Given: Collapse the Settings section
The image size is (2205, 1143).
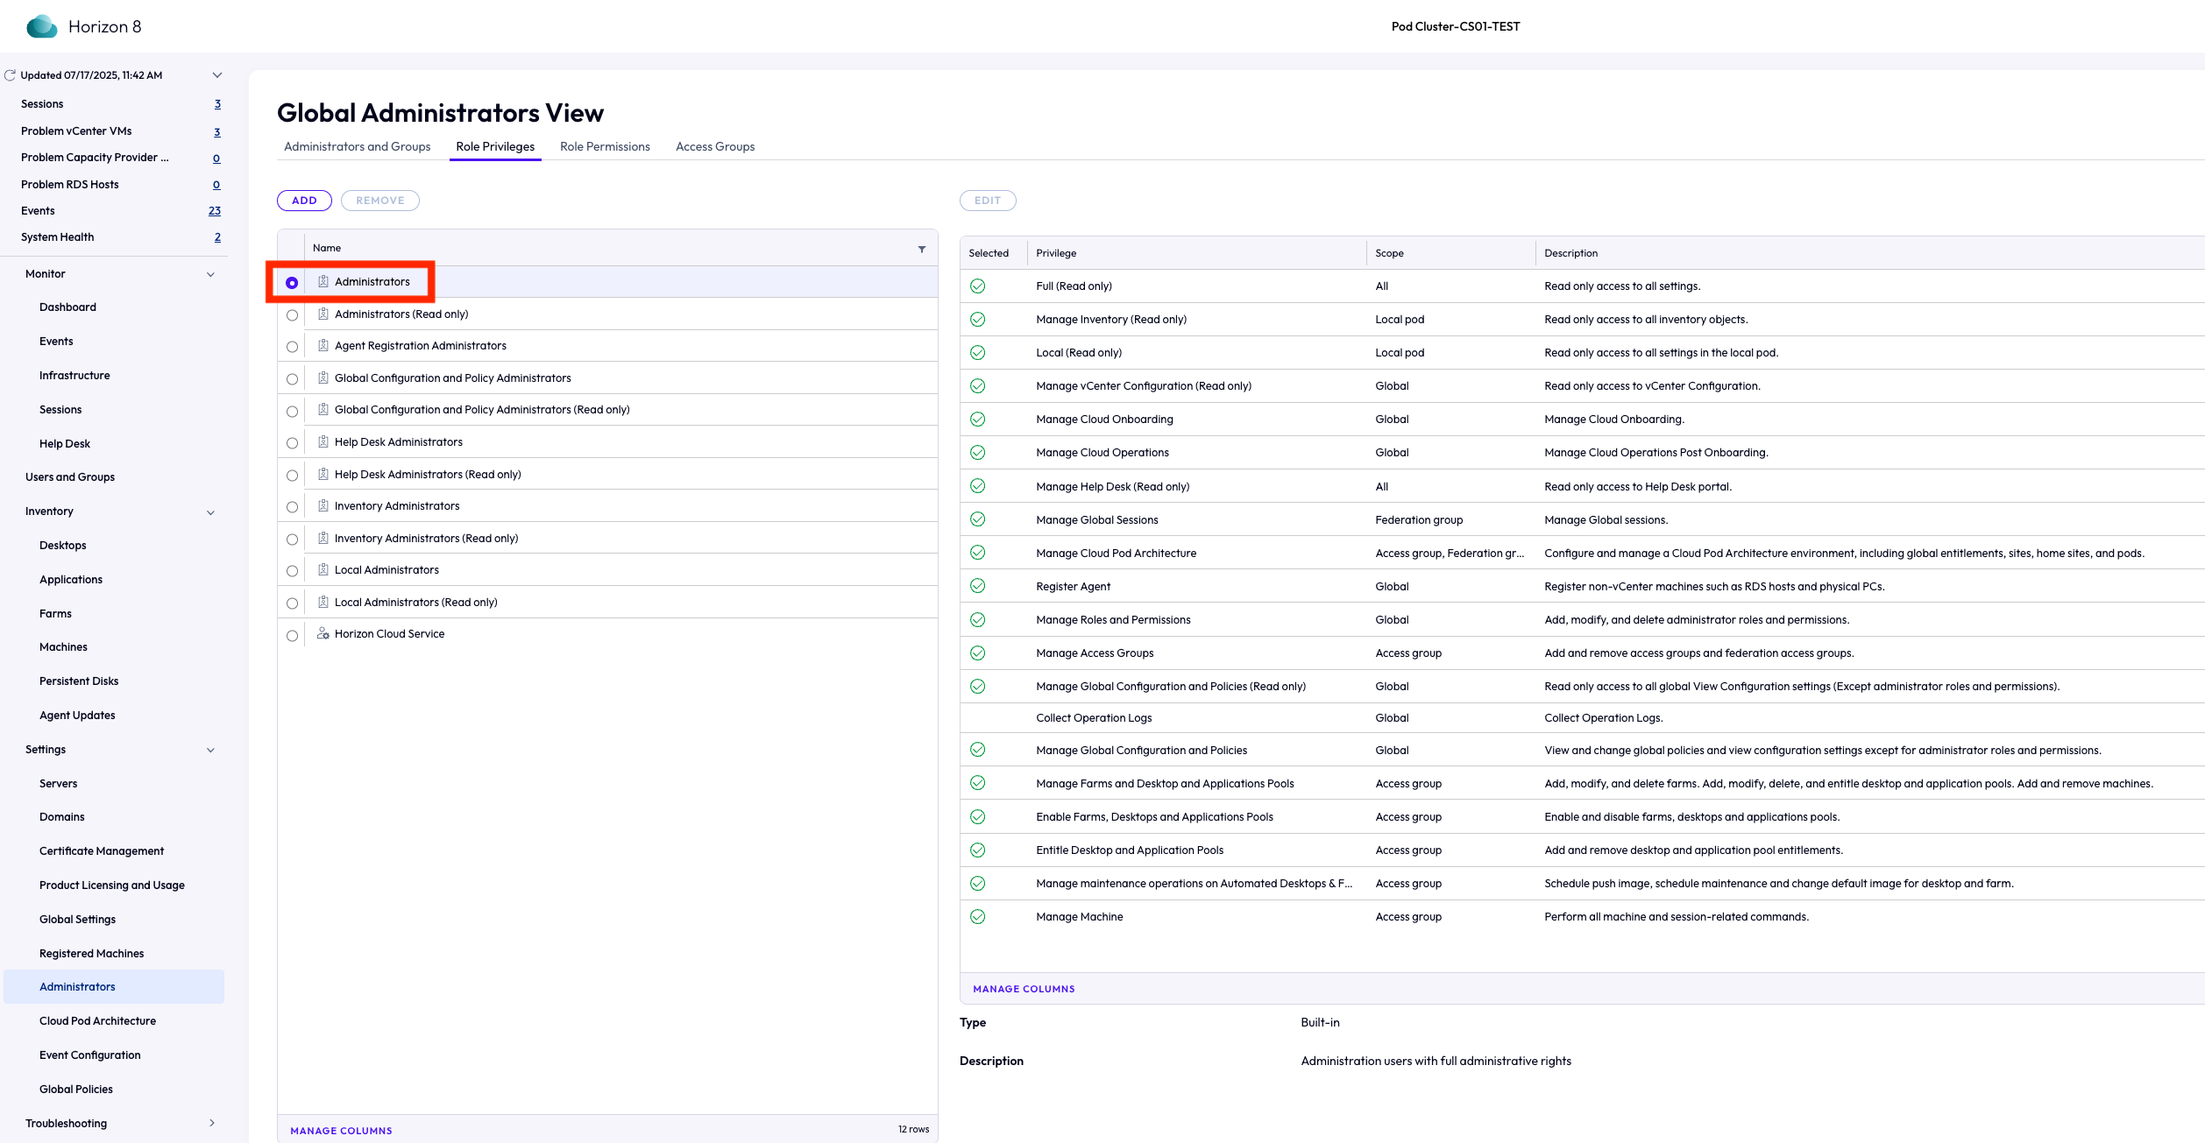Looking at the screenshot, I should (x=210, y=751).
